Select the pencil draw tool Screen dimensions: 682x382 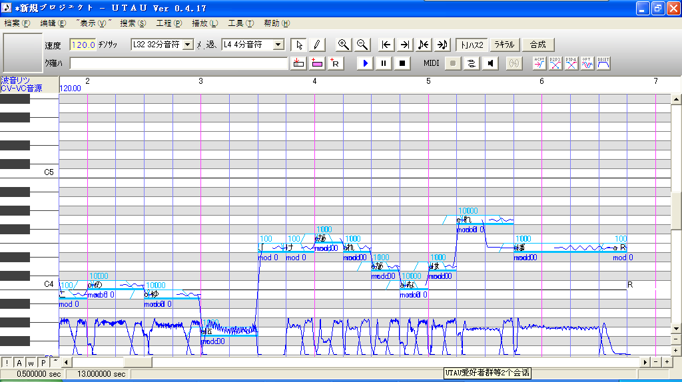click(317, 45)
